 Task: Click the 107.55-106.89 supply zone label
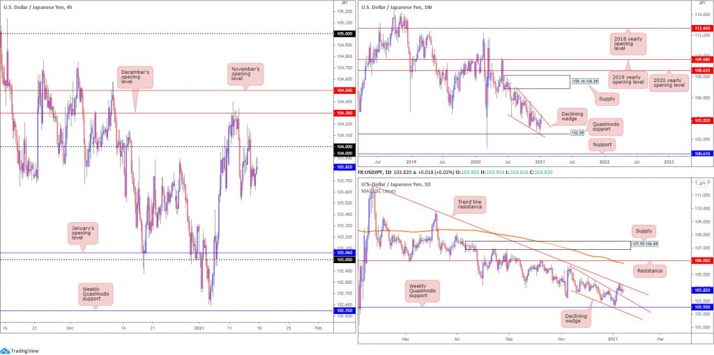click(645, 244)
